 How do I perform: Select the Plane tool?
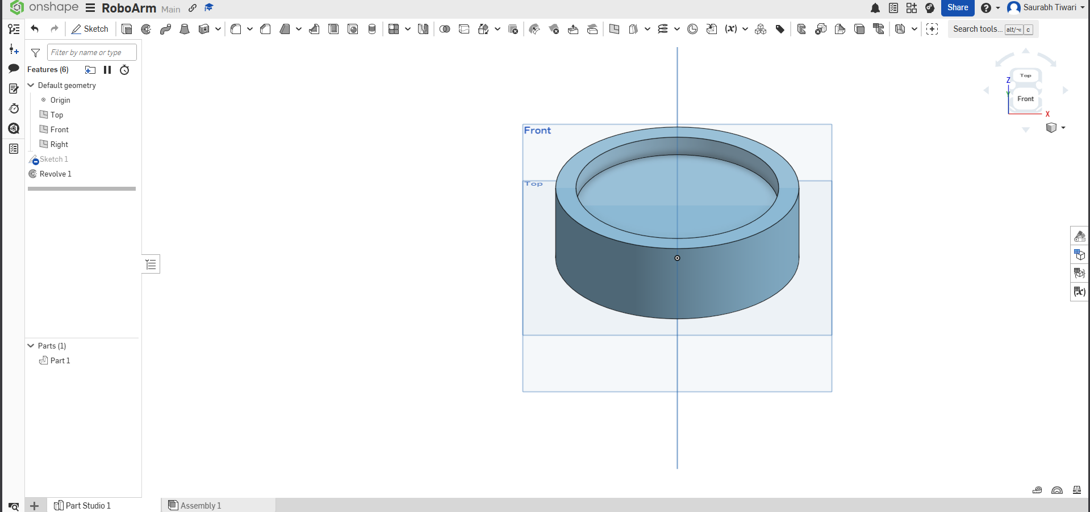tap(614, 29)
